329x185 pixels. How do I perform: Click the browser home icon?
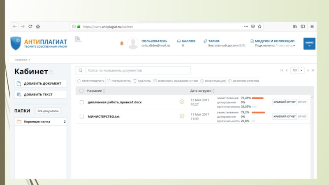(x=38, y=26)
